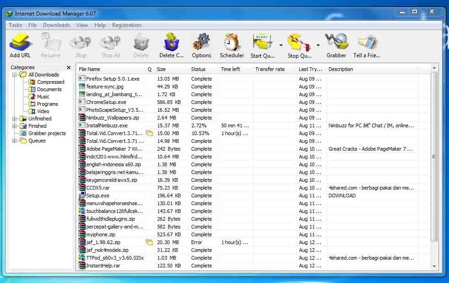The image size is (449, 283).
Task: Open the File menu
Action: pos(33,25)
